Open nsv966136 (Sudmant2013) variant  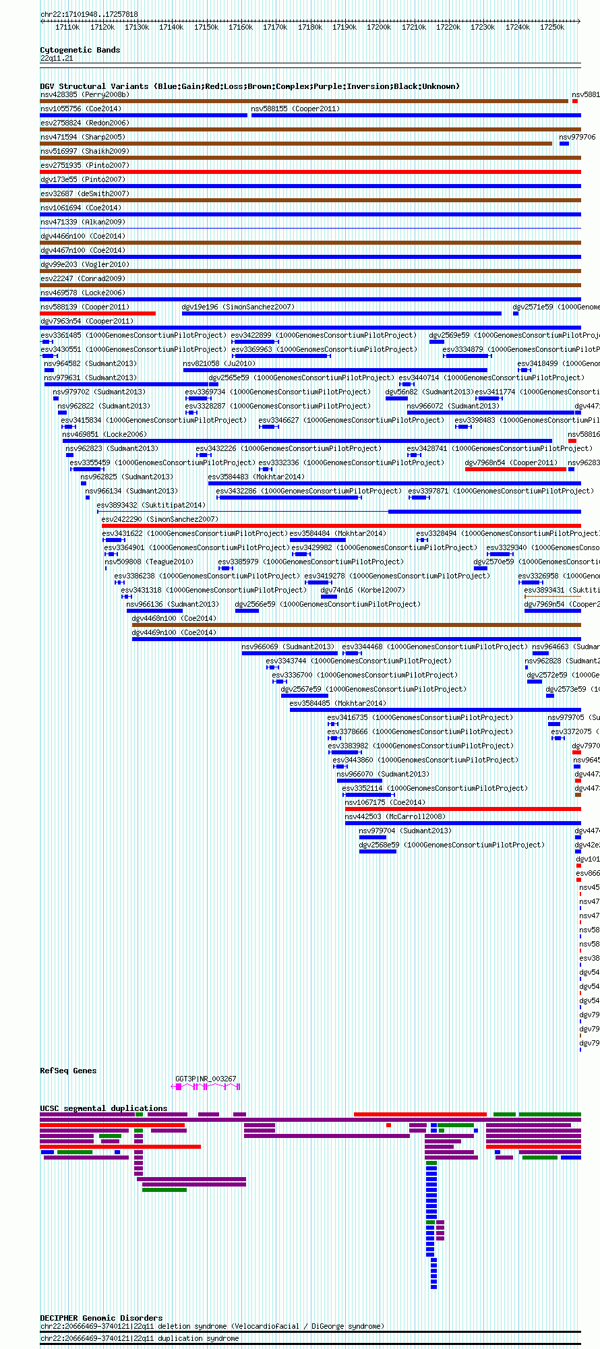point(173,604)
